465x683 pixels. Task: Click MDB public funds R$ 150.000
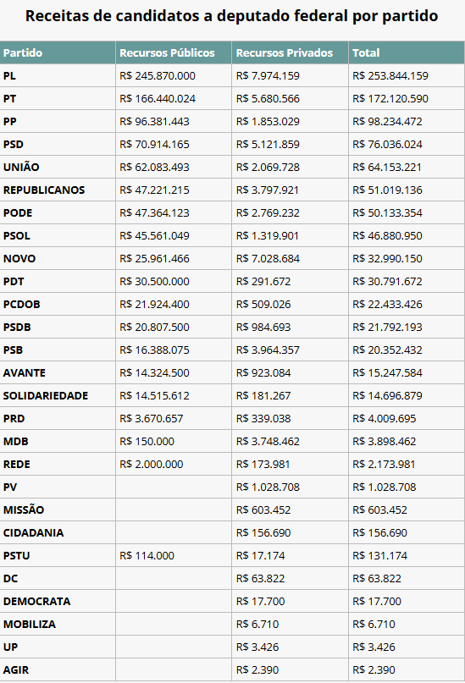click(147, 441)
